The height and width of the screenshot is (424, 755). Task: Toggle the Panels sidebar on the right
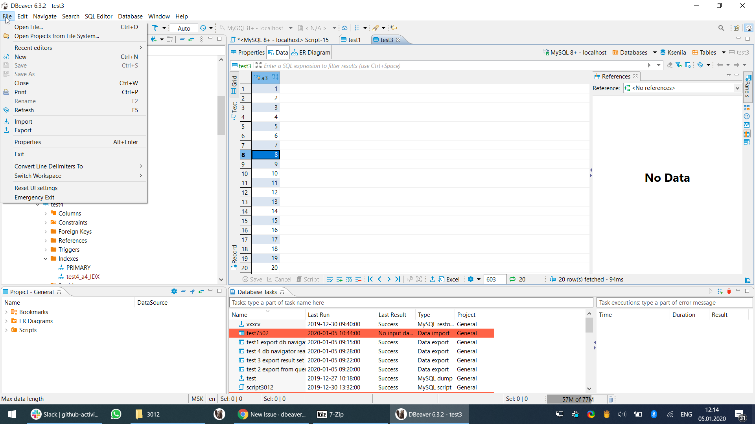click(x=748, y=87)
